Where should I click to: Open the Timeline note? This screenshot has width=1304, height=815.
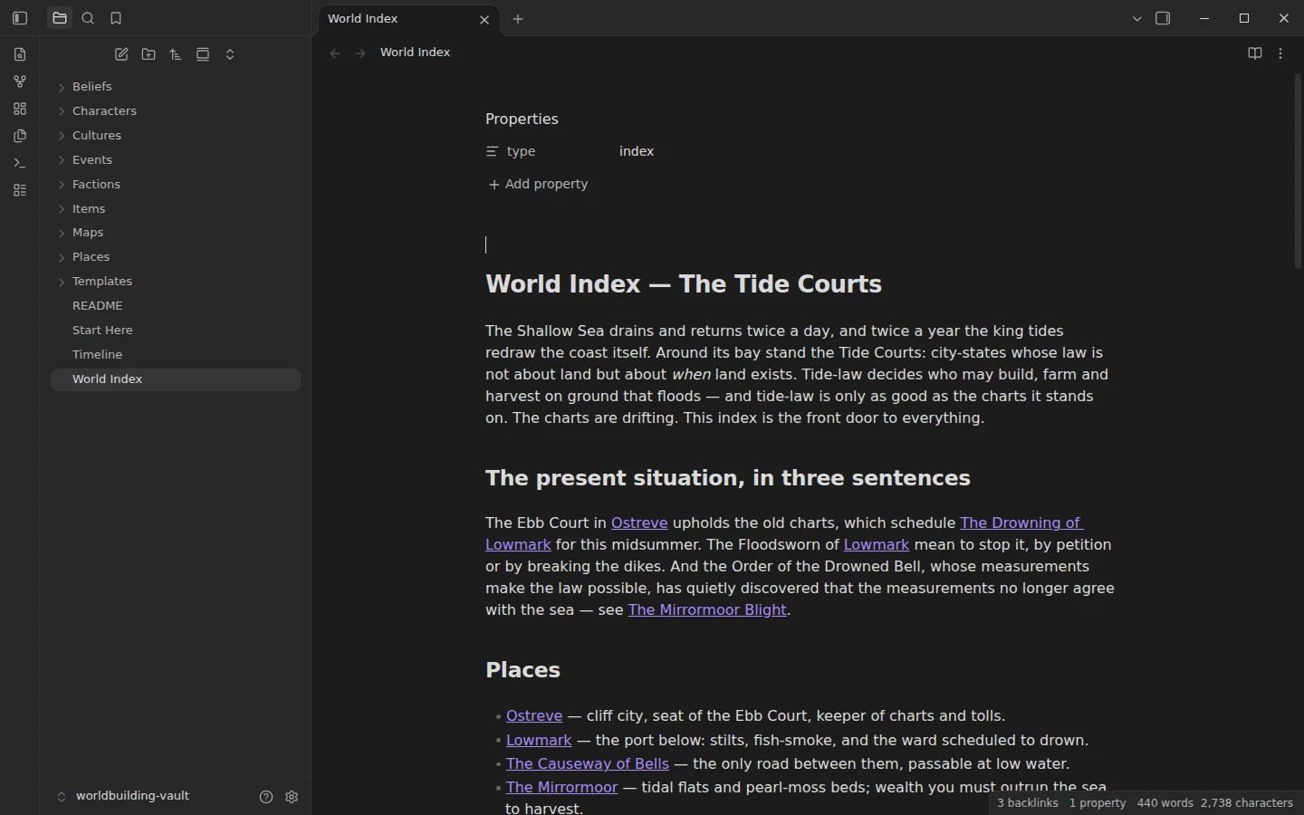pyautogui.click(x=176, y=355)
